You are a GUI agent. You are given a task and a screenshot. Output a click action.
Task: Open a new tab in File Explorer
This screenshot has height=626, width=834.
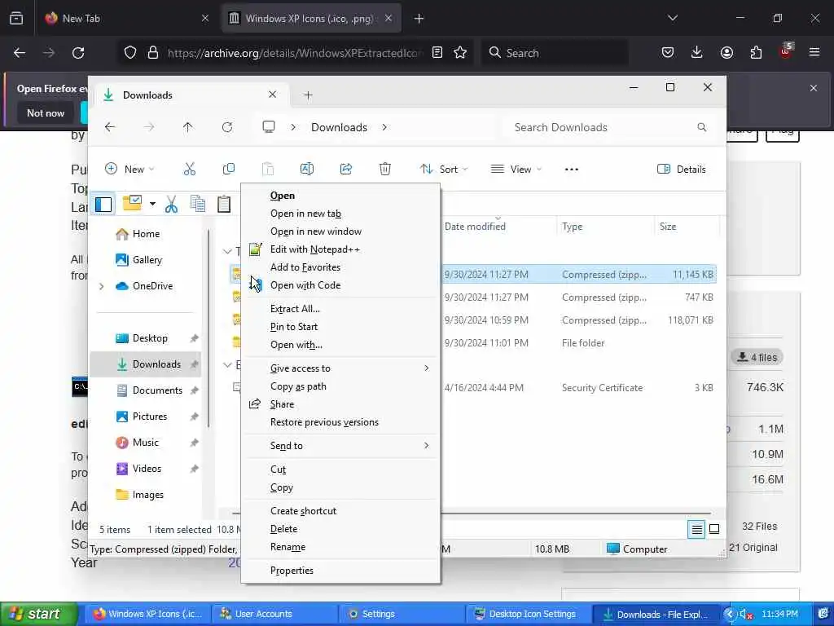pos(308,95)
